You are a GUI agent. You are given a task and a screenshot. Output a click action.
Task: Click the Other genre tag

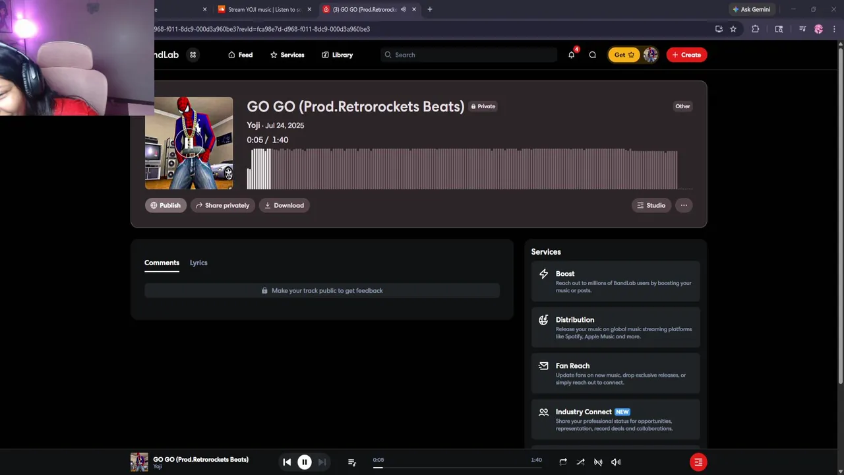point(682,106)
